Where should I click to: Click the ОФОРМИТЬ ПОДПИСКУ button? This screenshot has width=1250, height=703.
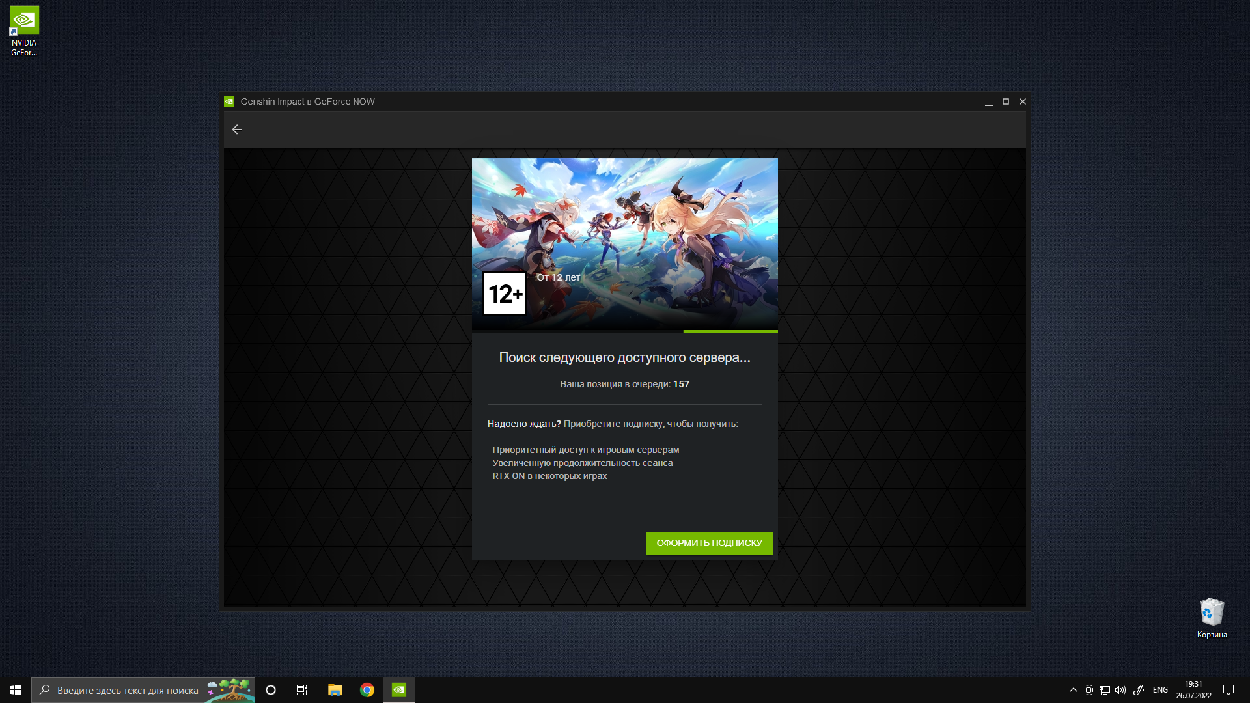pyautogui.click(x=709, y=543)
